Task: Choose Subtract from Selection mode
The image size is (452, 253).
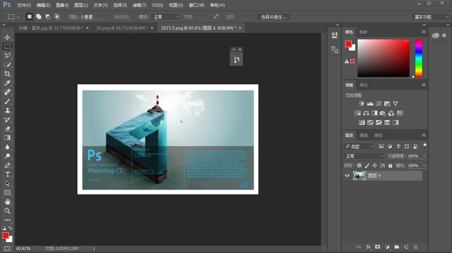Action: coord(48,17)
